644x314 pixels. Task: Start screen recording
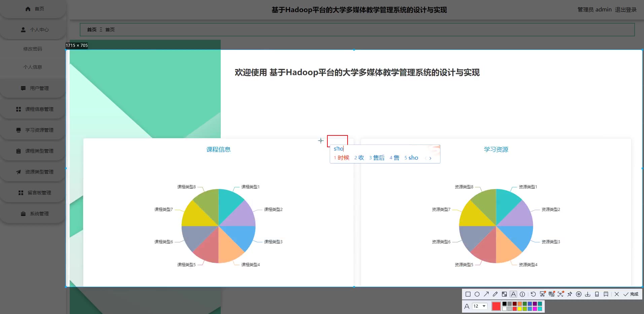pyautogui.click(x=579, y=294)
